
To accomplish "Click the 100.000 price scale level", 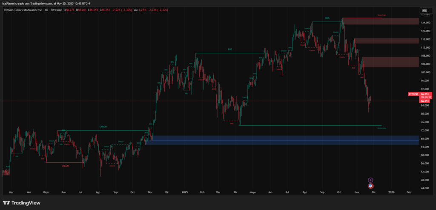I will [x=424, y=72].
